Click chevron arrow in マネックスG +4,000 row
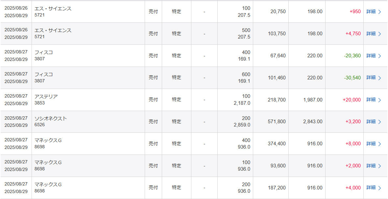The width and height of the screenshot is (388, 199). tap(380, 188)
